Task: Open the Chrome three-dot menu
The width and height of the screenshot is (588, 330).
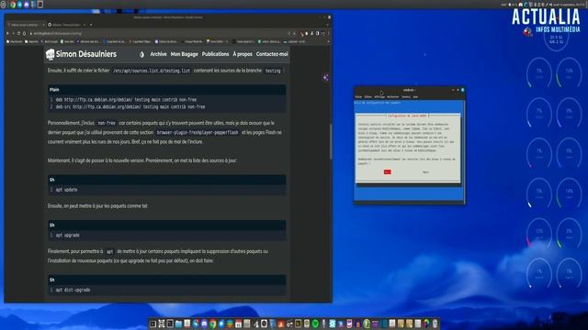Action: (x=329, y=33)
